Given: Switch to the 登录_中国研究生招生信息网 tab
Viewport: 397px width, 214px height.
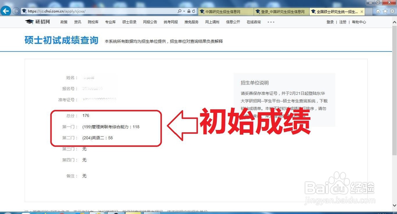Looking at the screenshot, I should click(x=281, y=12).
